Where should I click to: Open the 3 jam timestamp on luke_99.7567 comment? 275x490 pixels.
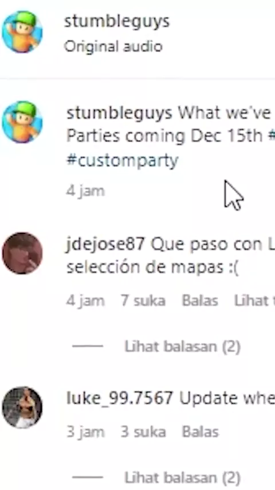85,432
